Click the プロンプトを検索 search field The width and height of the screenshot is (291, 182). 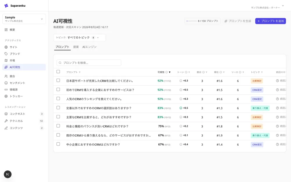89,63
